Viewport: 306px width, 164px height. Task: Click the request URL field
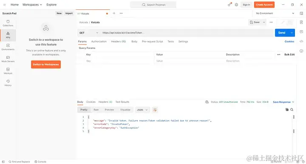[187, 33]
